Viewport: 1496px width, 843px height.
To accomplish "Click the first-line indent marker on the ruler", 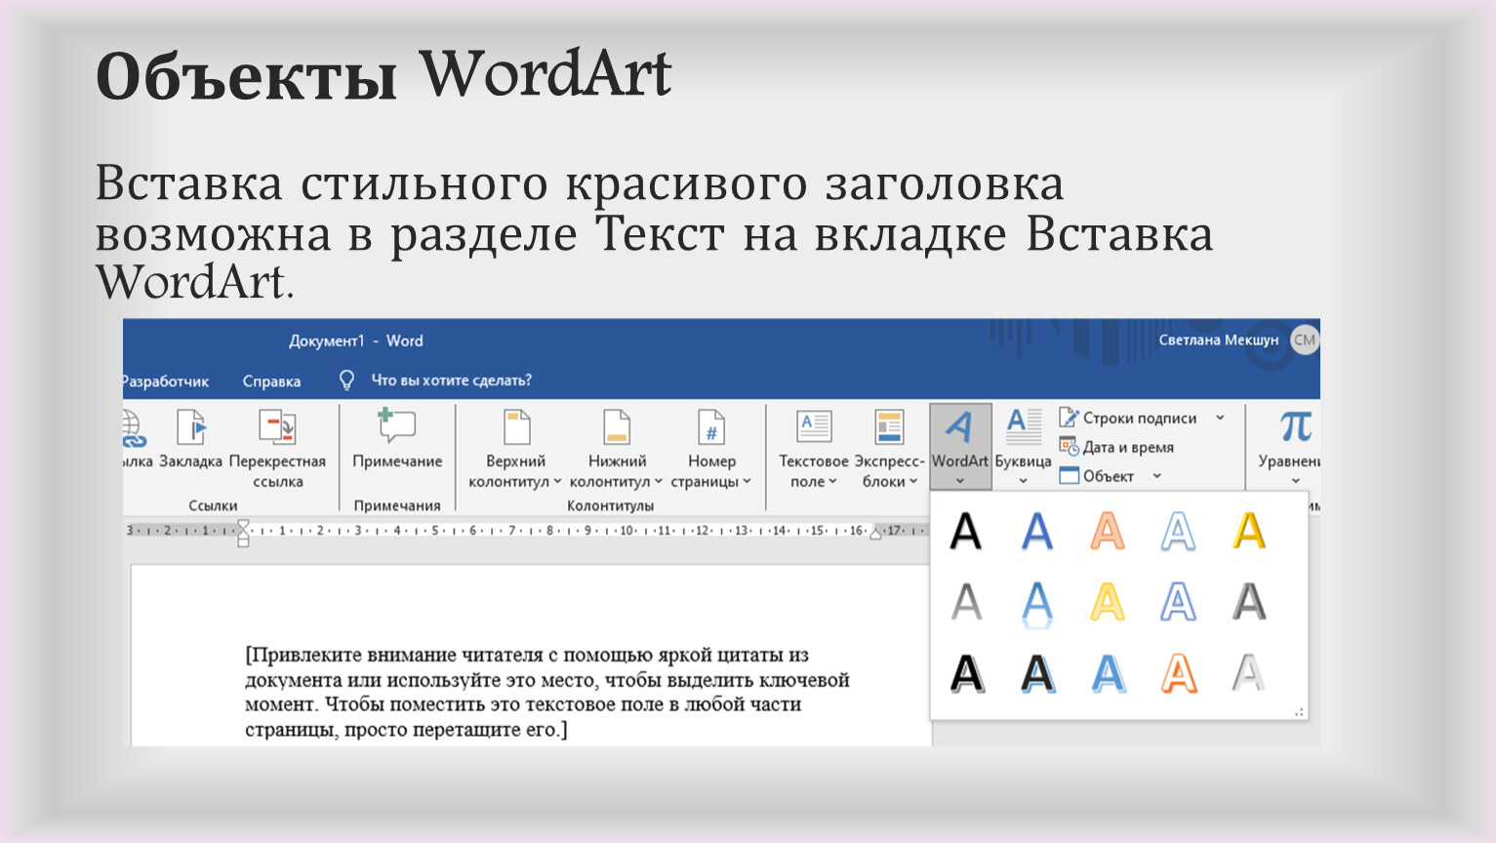I will pyautogui.click(x=243, y=526).
